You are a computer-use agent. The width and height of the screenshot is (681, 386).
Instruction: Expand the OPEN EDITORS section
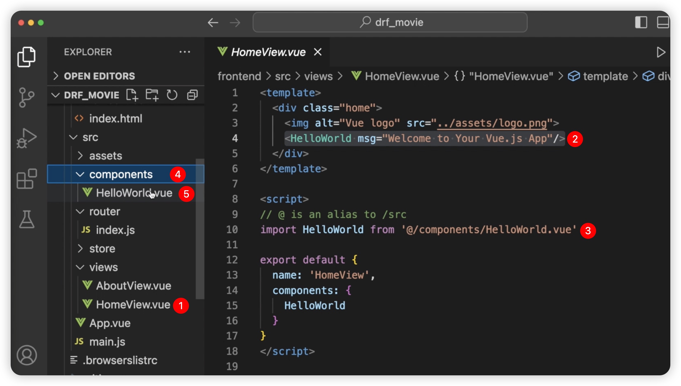[x=126, y=76]
